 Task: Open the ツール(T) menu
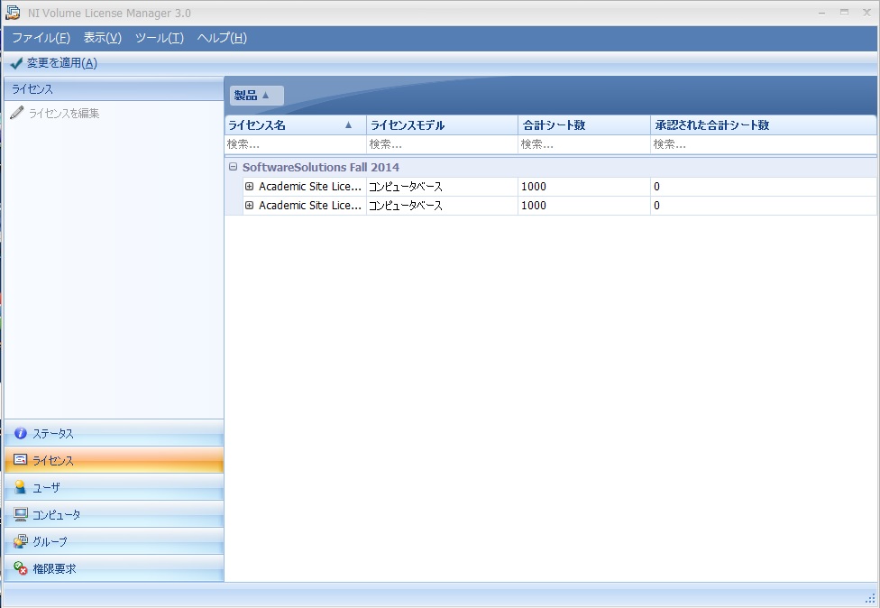(160, 38)
